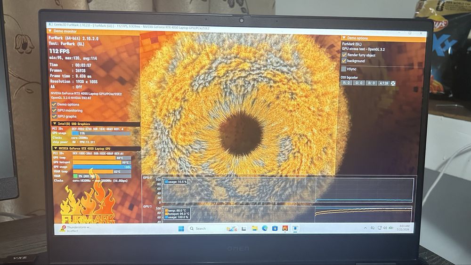Open the Microsoft Store taskbar icon
This screenshot has height=265, width=471.
click(x=275, y=228)
